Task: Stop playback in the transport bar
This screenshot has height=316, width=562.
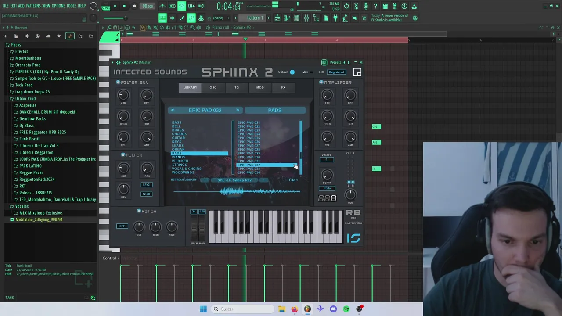Action: 124,6
